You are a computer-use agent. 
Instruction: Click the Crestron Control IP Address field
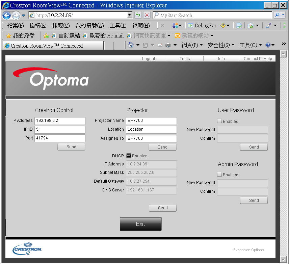click(x=60, y=121)
